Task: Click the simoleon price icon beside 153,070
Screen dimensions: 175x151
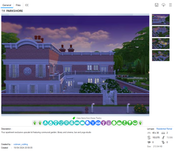Action: pyautogui.click(x=149, y=138)
